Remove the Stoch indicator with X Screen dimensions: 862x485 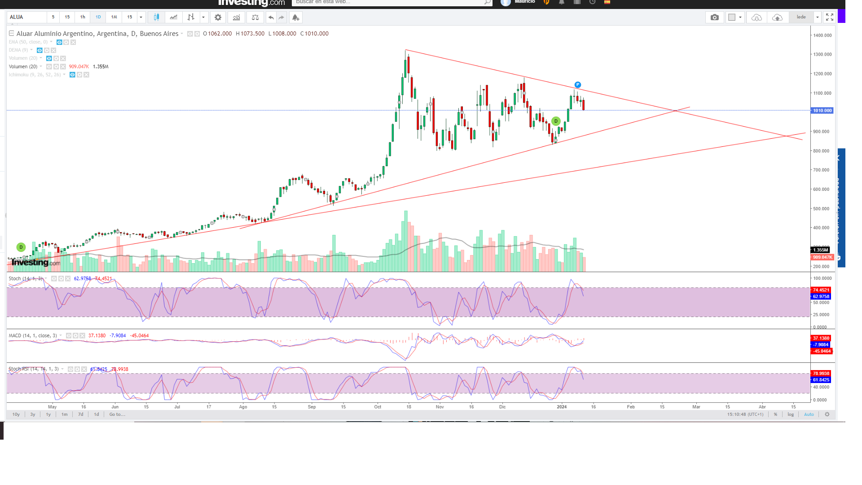point(68,279)
